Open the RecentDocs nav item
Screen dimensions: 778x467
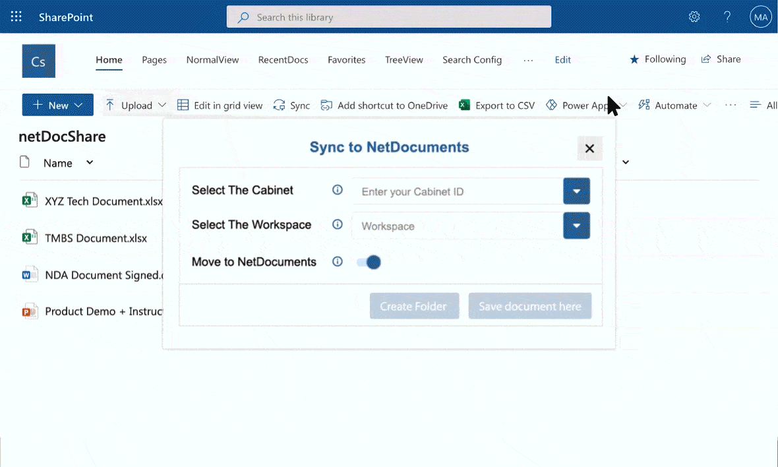tap(283, 59)
